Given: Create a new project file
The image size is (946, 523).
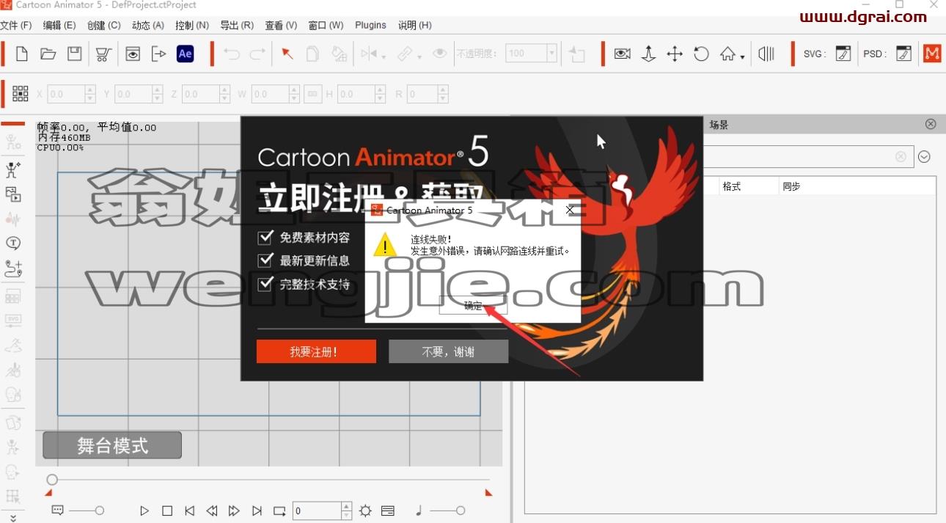Looking at the screenshot, I should click(22, 54).
